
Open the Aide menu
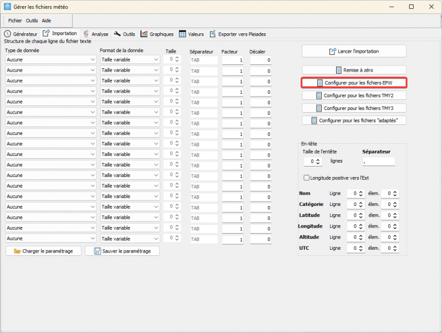[46, 21]
